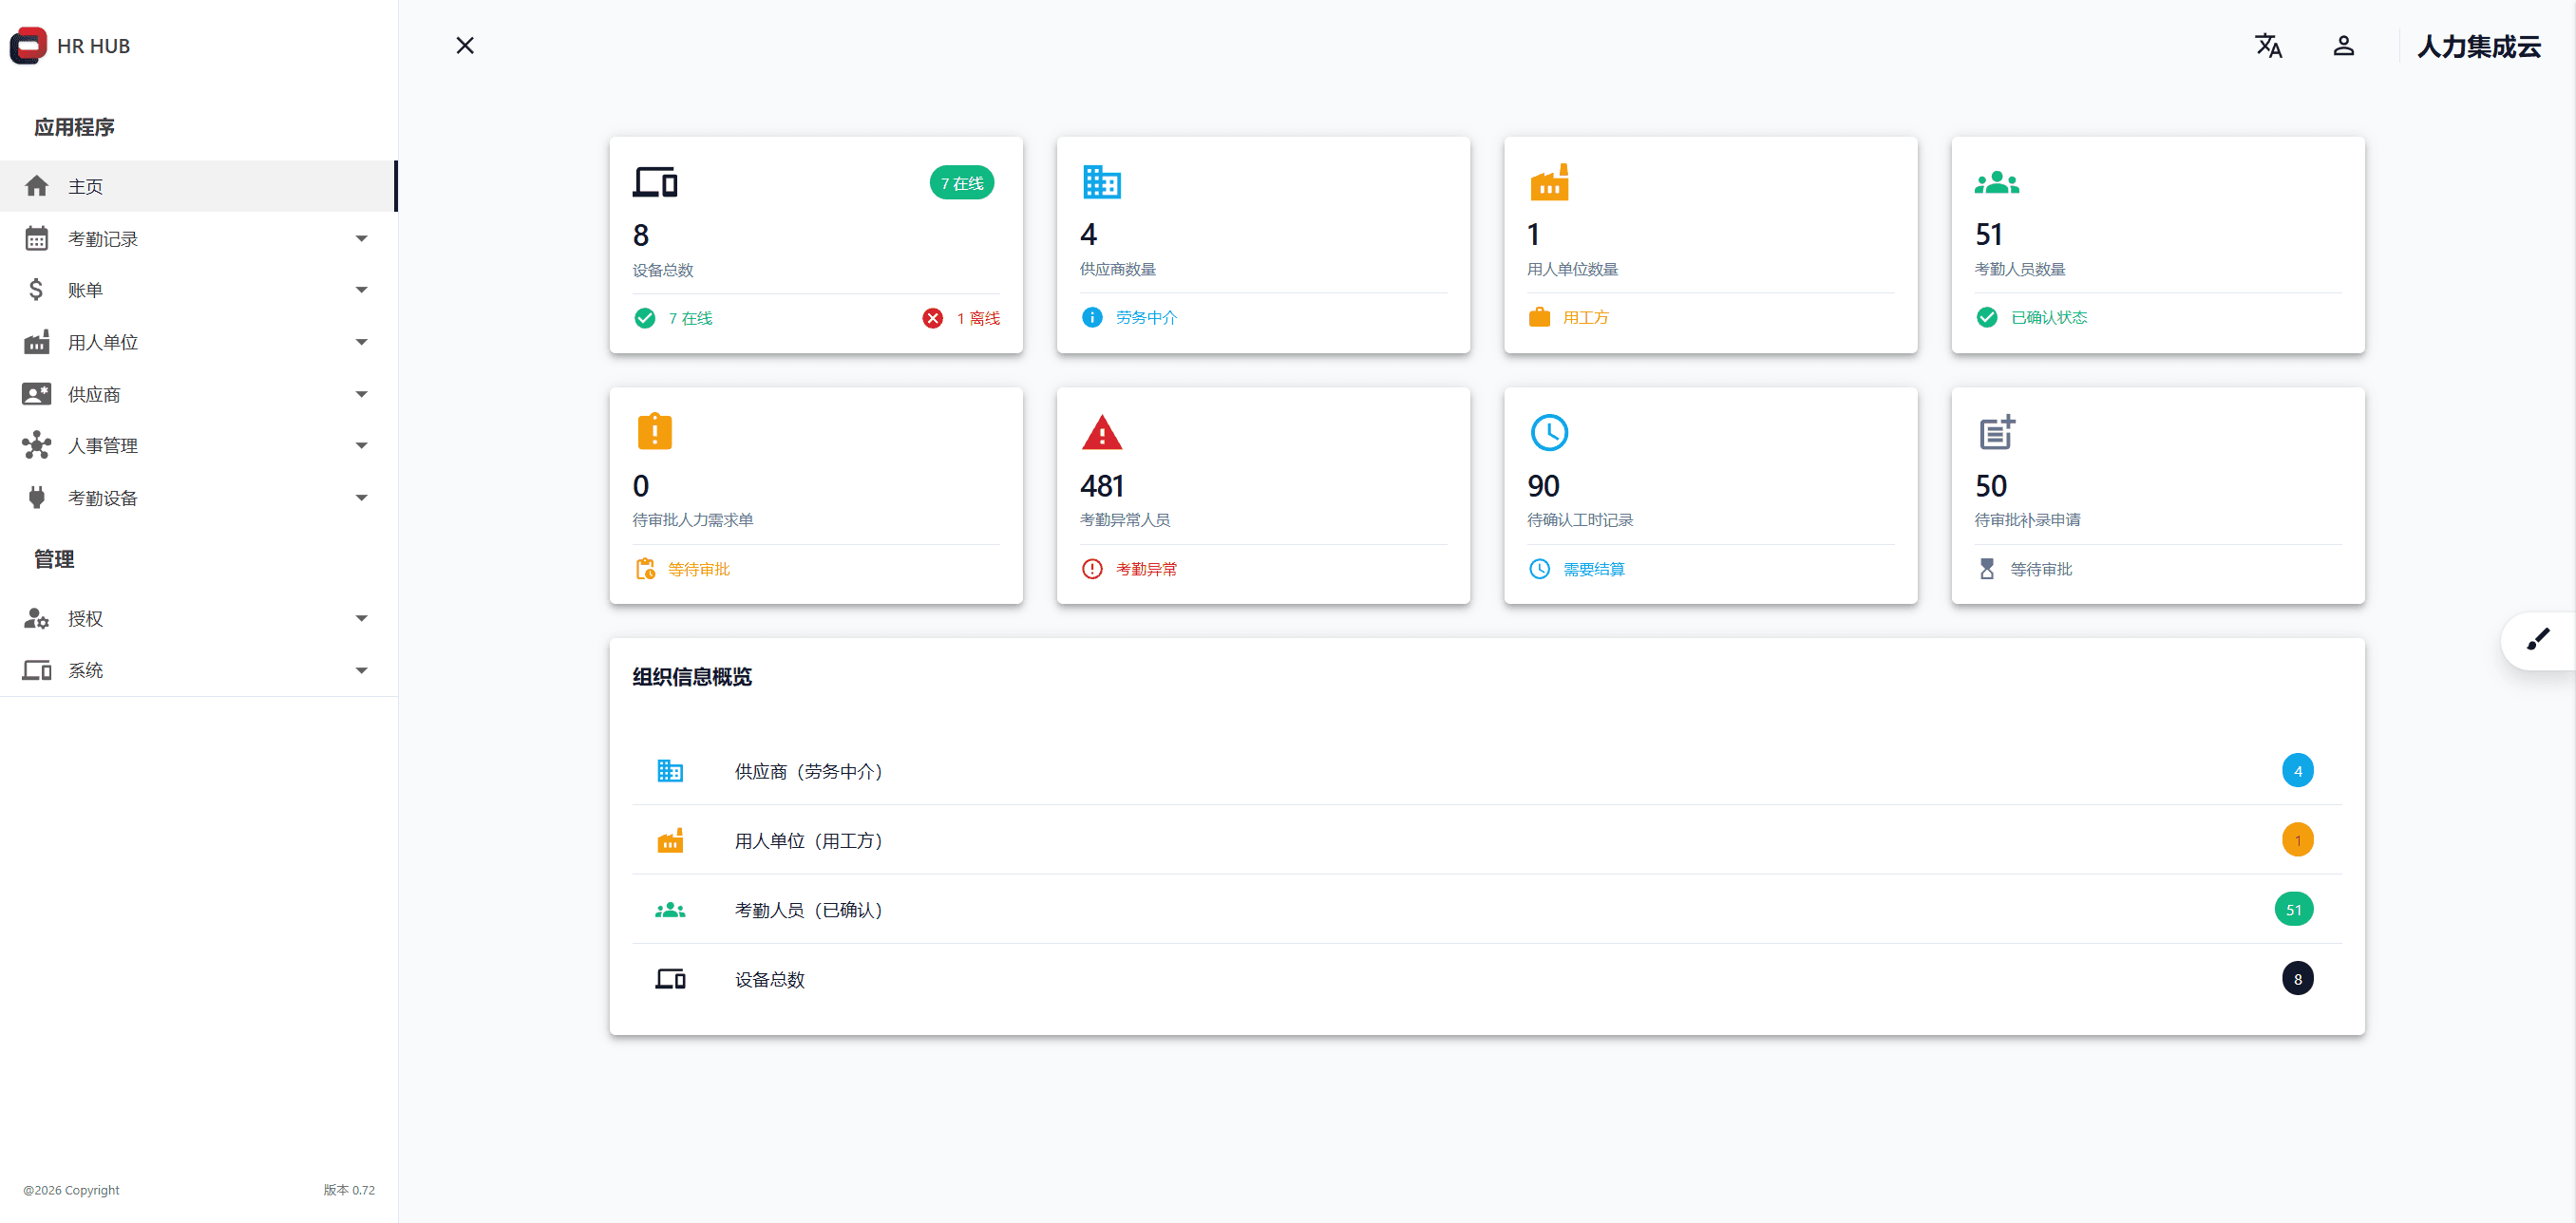The width and height of the screenshot is (2576, 1223).
Task: Click the HR HUB logo
Action: pos(29,46)
